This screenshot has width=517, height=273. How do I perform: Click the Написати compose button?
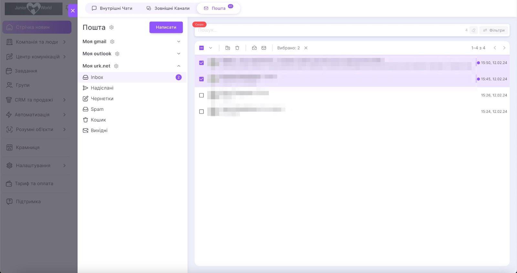[x=166, y=27]
